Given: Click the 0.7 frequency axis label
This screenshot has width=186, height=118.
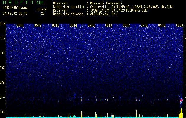Looking at the screenshot, I should [x=2, y=97].
